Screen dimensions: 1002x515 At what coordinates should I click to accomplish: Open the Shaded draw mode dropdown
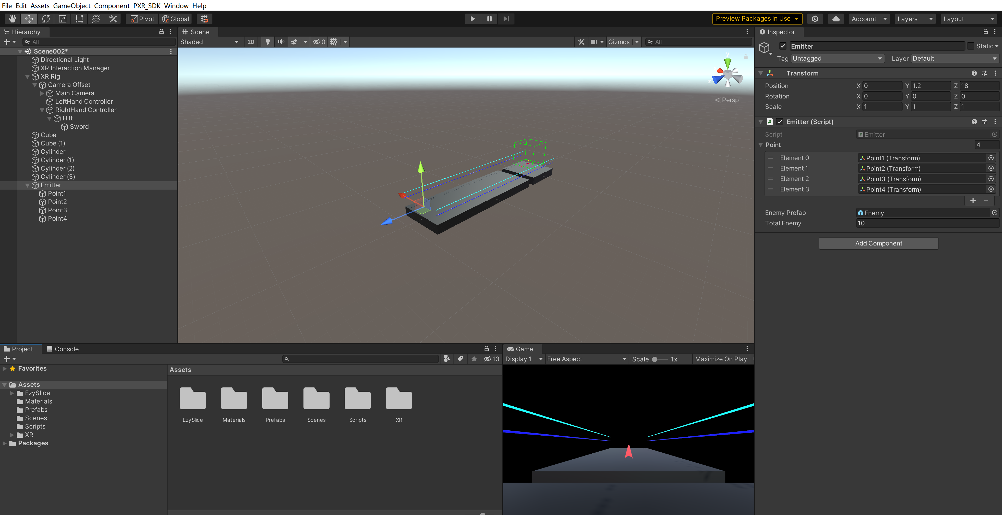(209, 42)
